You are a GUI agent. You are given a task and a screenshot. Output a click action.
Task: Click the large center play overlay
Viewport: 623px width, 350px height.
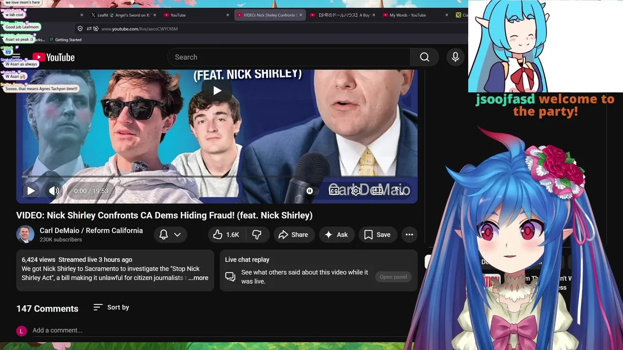tap(217, 90)
